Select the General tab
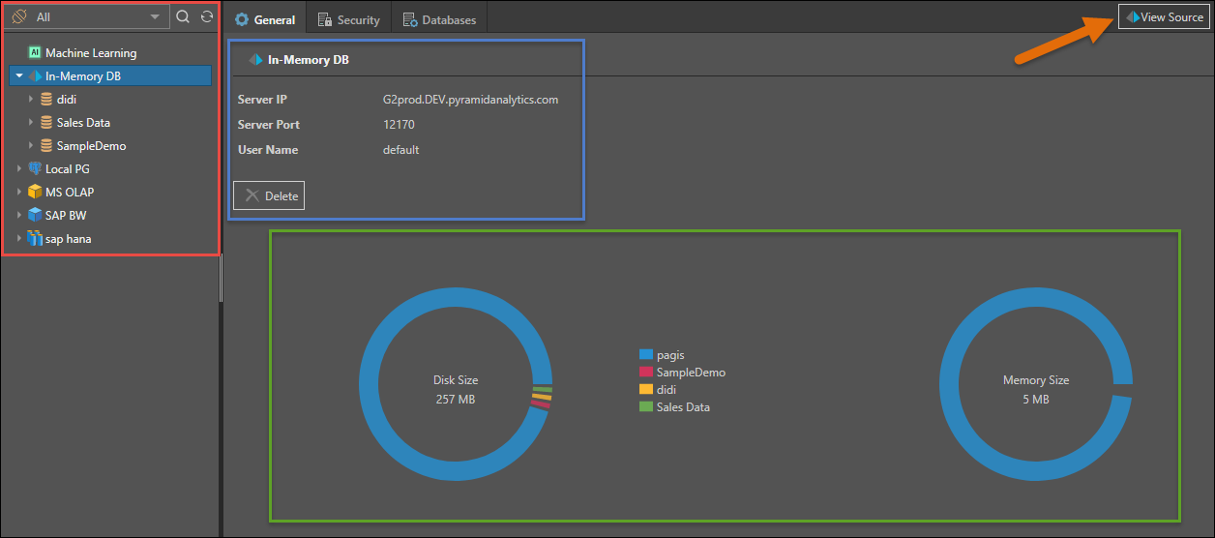 click(x=265, y=19)
